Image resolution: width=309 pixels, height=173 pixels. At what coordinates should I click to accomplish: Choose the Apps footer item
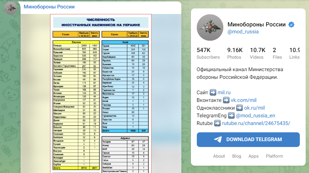pos(253,156)
